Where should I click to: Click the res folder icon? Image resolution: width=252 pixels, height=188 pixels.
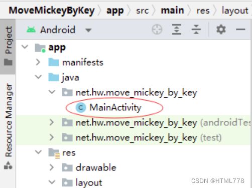[54, 153]
